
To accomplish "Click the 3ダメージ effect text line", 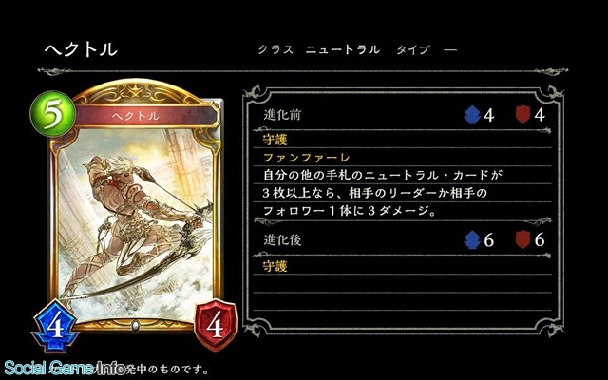I will coord(351,211).
